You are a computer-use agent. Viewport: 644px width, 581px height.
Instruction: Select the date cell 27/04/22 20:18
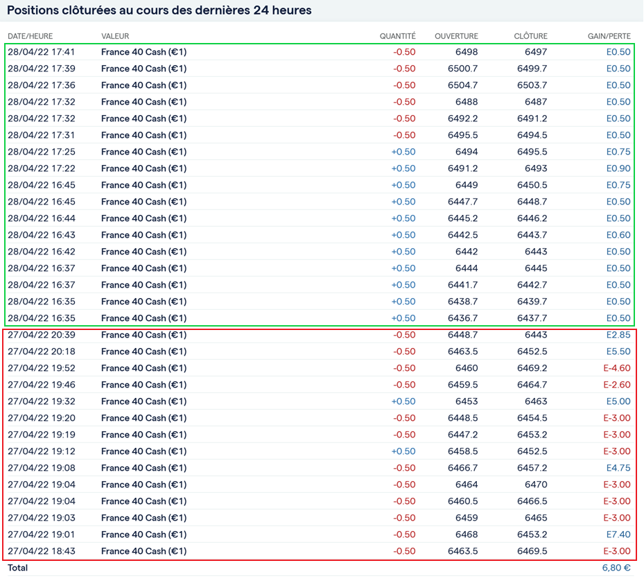(x=42, y=352)
